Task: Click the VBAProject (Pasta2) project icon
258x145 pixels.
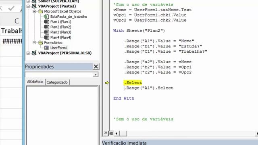Action: click(34, 6)
